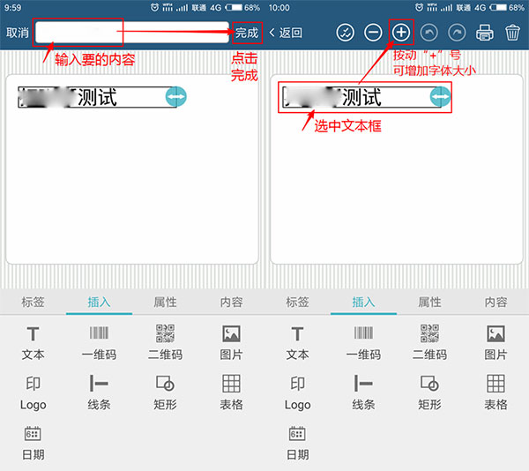This screenshot has width=529, height=471.
Task: Insert a 日期 date element on the left phone screen
Action: pyautogui.click(x=33, y=442)
